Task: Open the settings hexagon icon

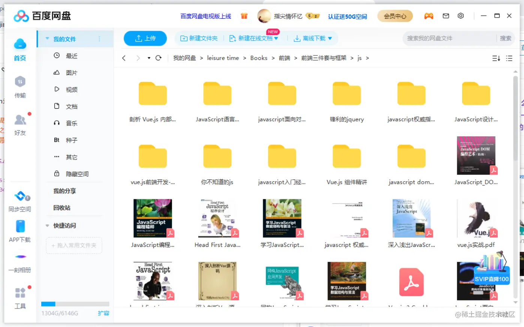Action: 461,16
